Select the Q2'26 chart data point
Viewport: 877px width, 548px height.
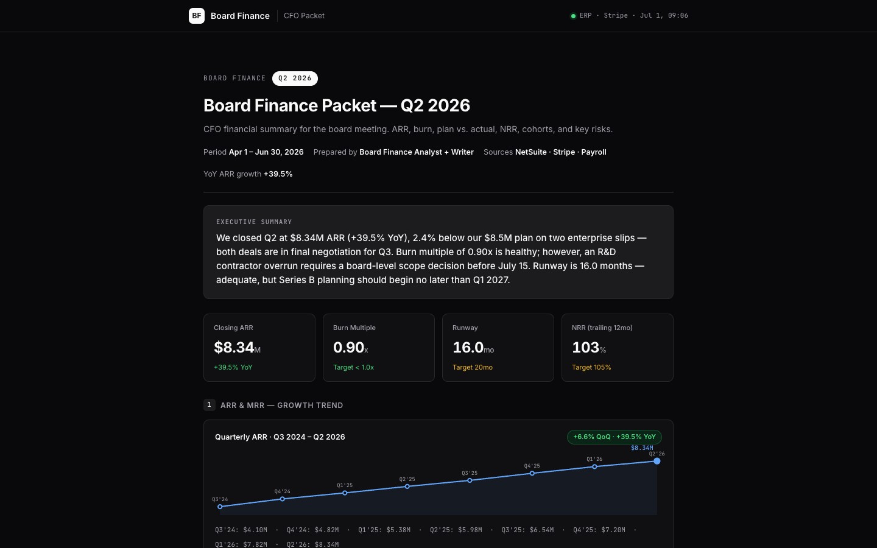[x=657, y=461]
